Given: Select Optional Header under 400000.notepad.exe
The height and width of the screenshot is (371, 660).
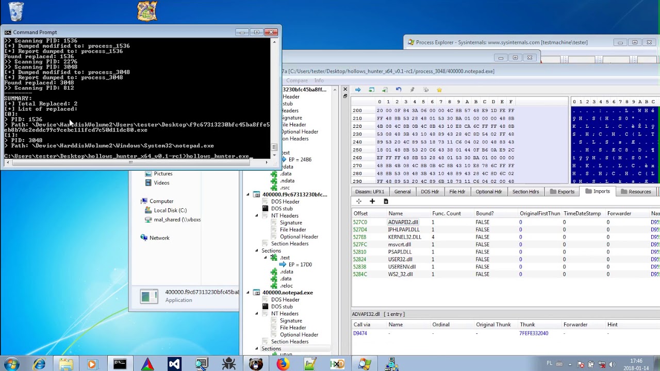Looking at the screenshot, I should (299, 335).
